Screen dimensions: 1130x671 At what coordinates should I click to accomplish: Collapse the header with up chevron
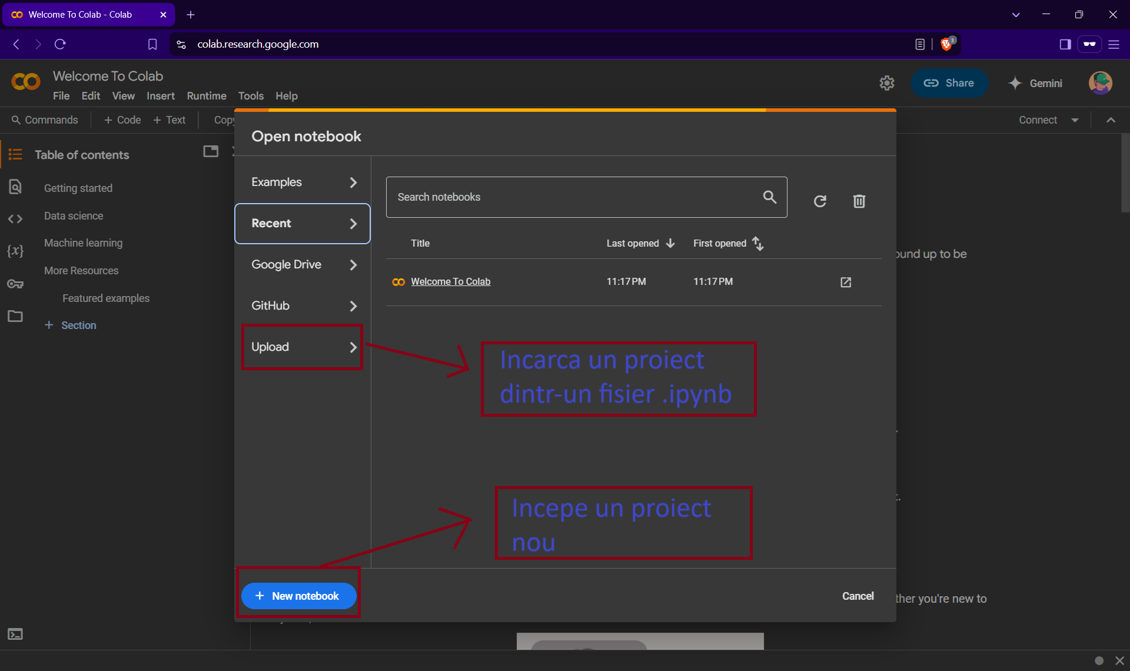coord(1111,120)
